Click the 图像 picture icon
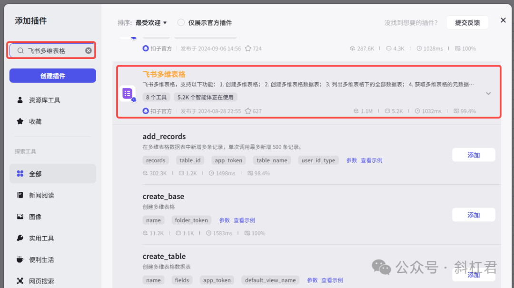 pos(20,217)
